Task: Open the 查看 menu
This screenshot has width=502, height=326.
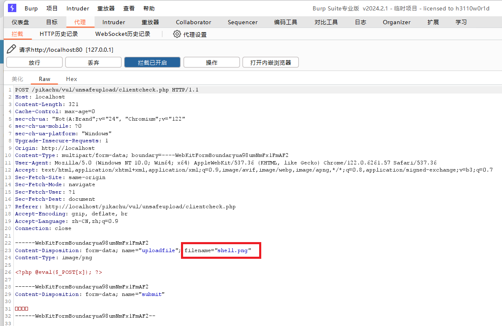Action: (129, 8)
